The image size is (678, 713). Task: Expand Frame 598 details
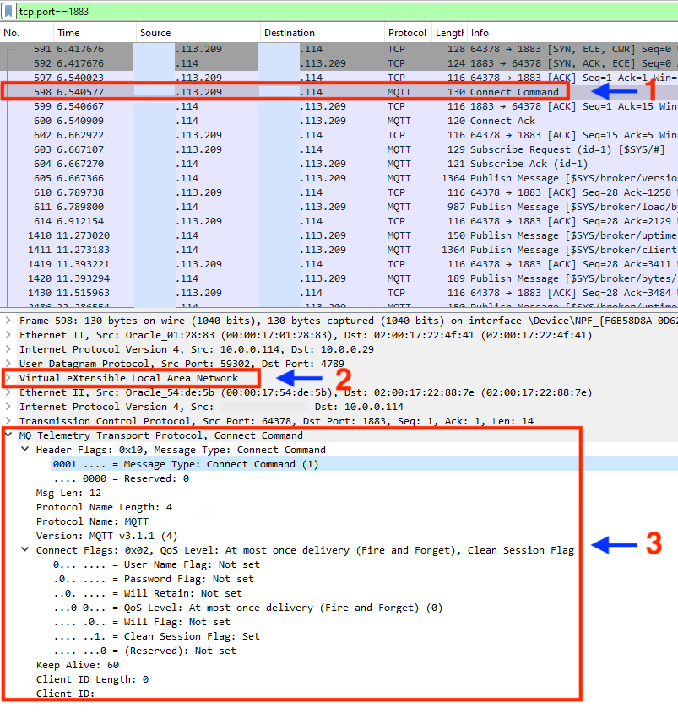(8, 321)
